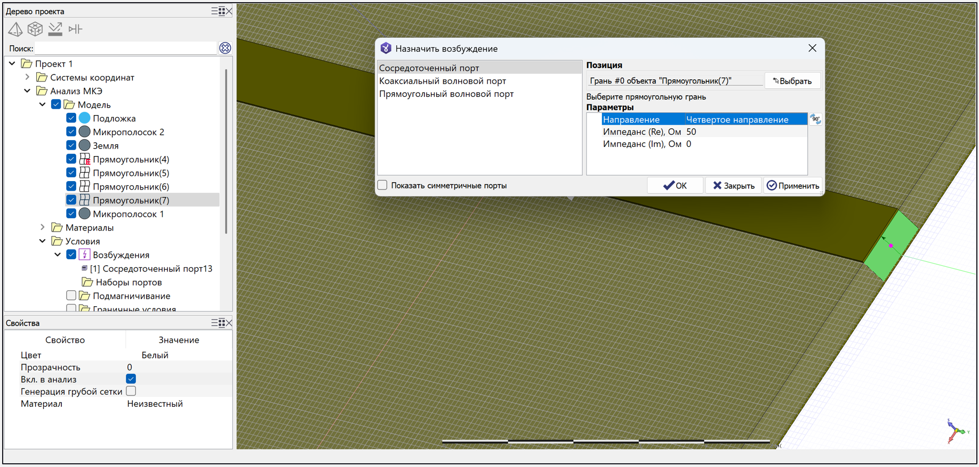
Task: Choose Прямоугольный волновой порт type
Action: [446, 94]
